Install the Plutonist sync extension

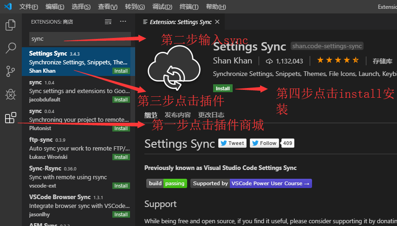tap(121, 129)
